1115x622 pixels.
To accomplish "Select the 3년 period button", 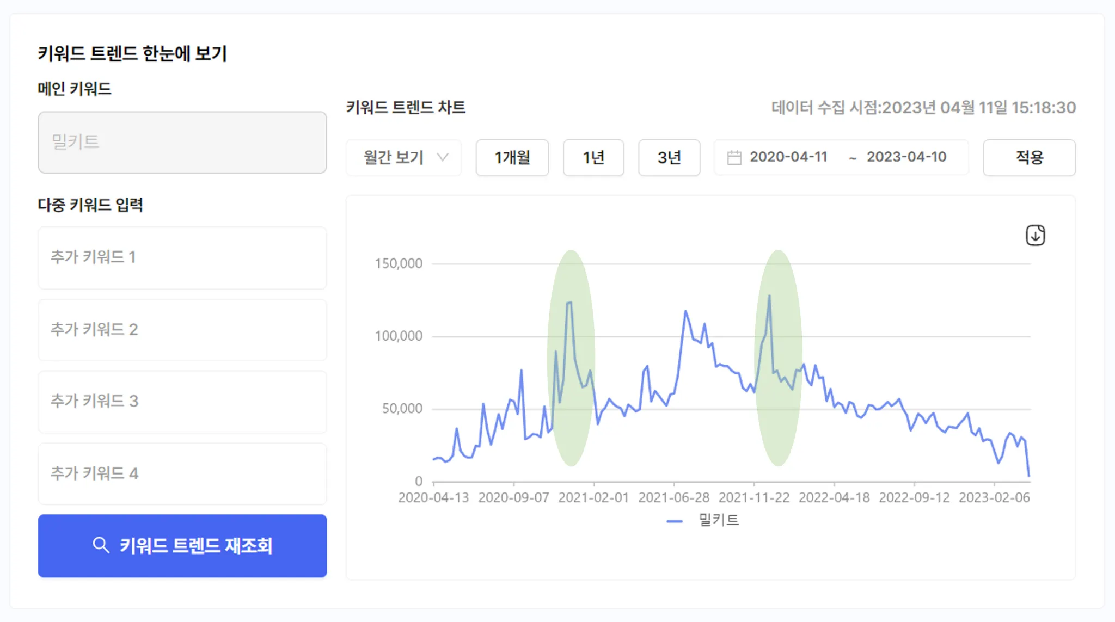I will [669, 158].
